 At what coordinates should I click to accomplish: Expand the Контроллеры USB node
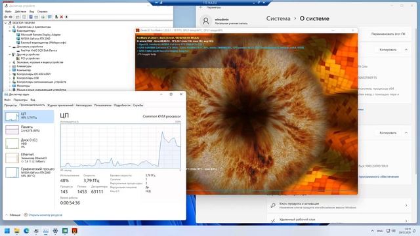[x=10, y=78]
